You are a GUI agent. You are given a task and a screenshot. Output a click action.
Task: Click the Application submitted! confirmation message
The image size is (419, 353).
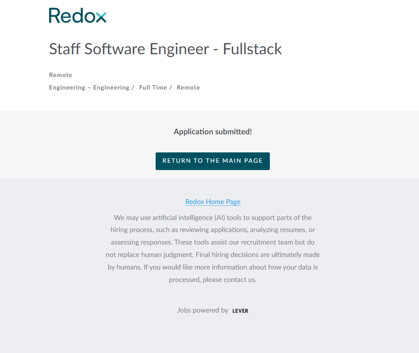213,132
